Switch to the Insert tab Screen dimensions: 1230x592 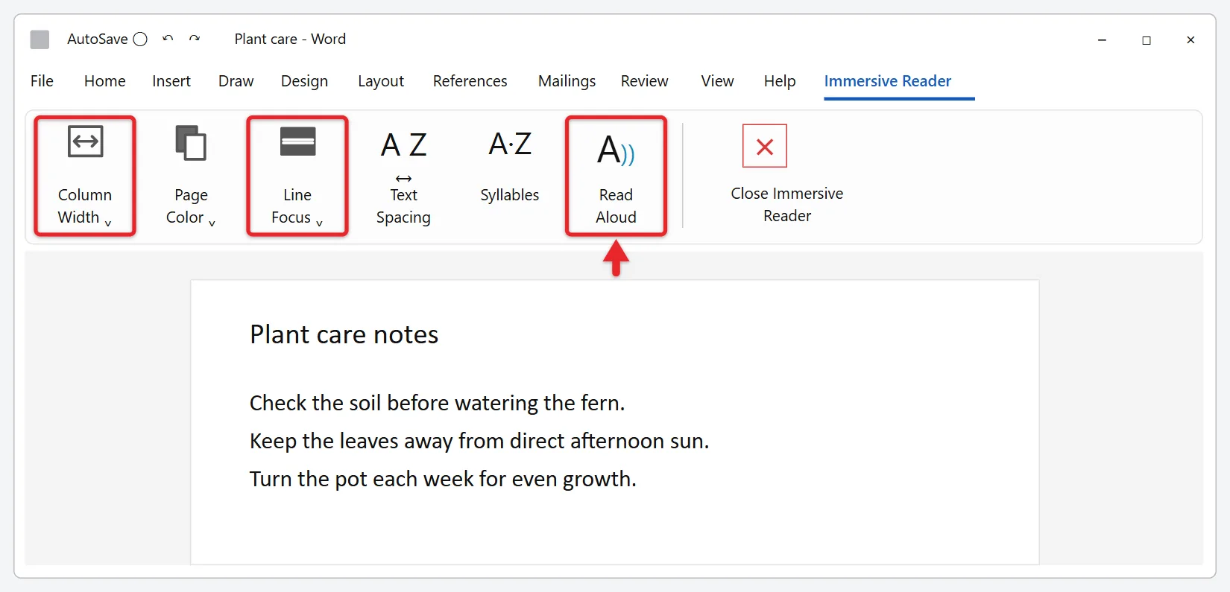point(171,80)
